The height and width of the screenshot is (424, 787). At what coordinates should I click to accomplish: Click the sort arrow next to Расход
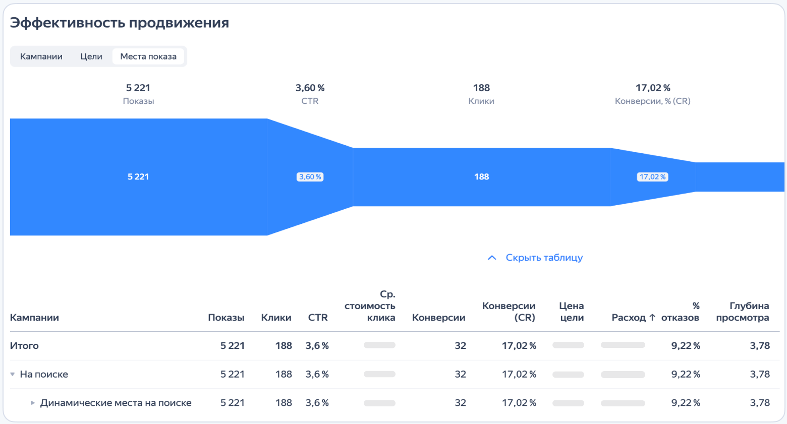[652, 318]
